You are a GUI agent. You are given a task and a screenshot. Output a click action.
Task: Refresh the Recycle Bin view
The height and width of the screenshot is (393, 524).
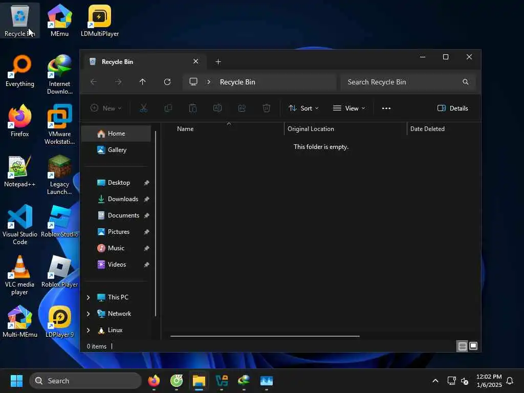point(167,82)
